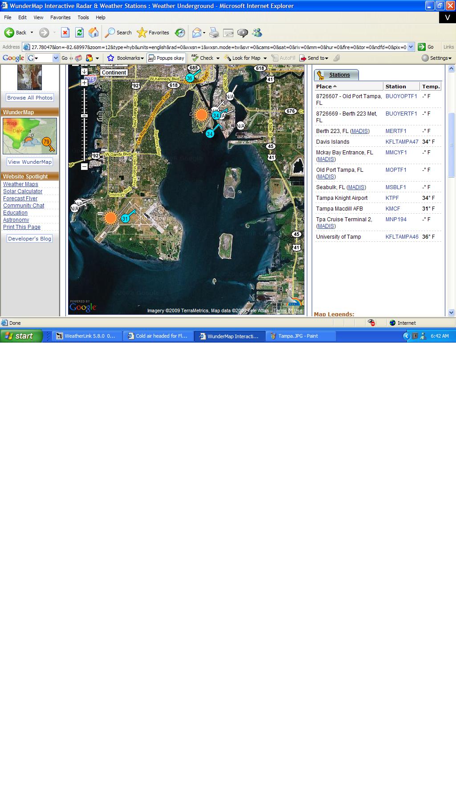Open the Home page icon

pyautogui.click(x=94, y=33)
